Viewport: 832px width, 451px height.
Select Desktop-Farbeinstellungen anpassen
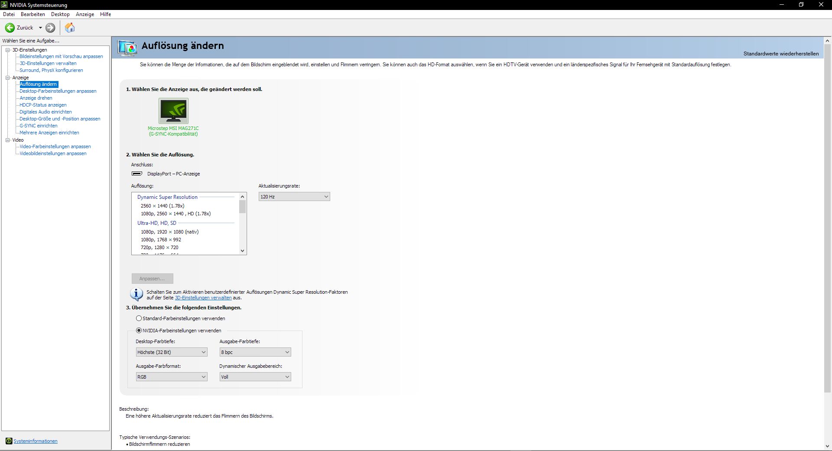coord(58,91)
